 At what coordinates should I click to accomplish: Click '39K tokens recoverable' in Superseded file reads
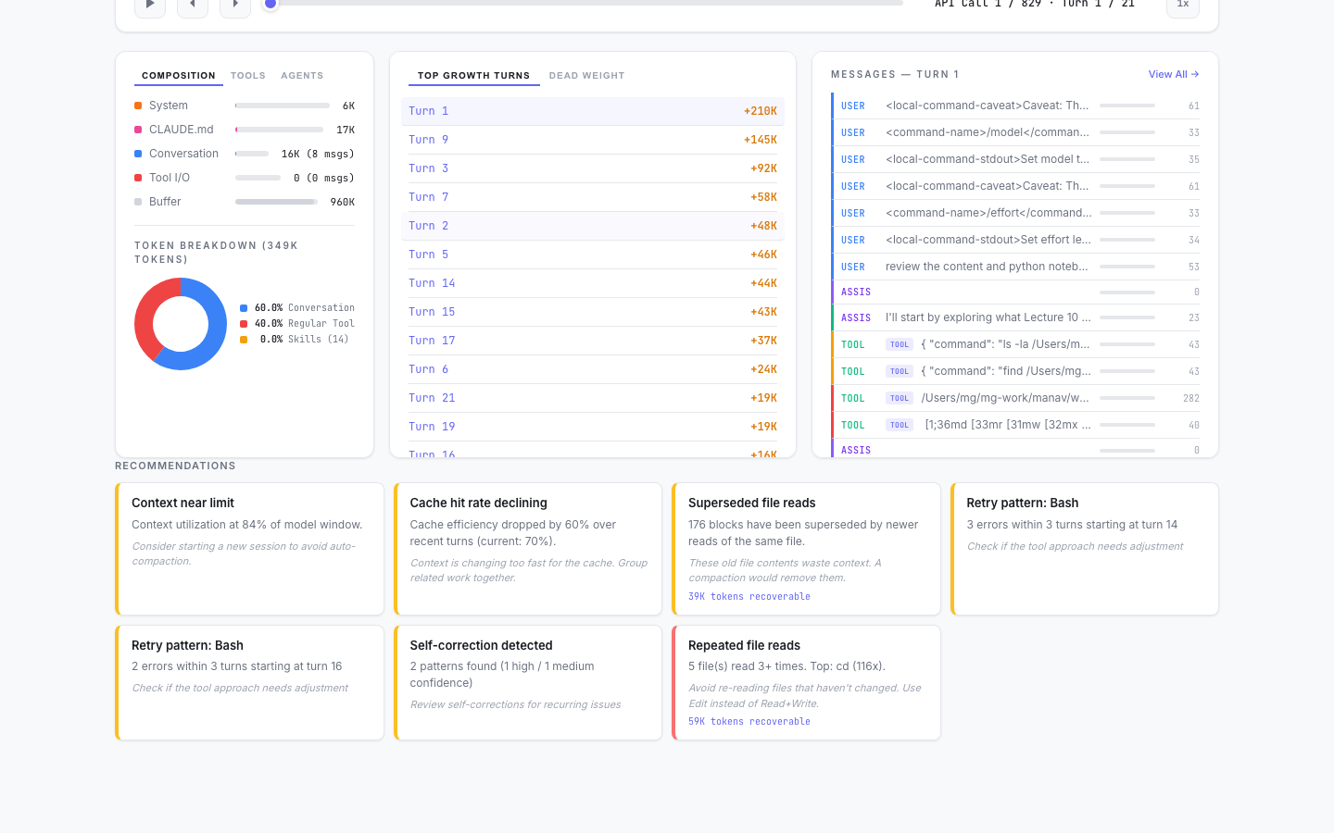pos(749,597)
